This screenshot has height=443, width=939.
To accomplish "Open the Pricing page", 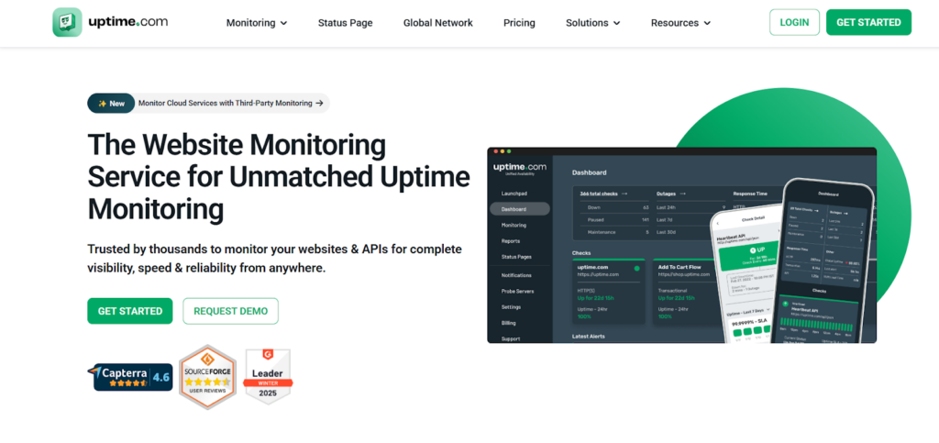I will click(x=519, y=23).
